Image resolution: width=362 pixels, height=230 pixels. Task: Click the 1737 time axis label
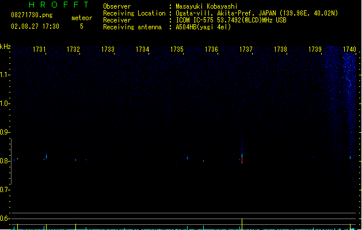click(246, 49)
